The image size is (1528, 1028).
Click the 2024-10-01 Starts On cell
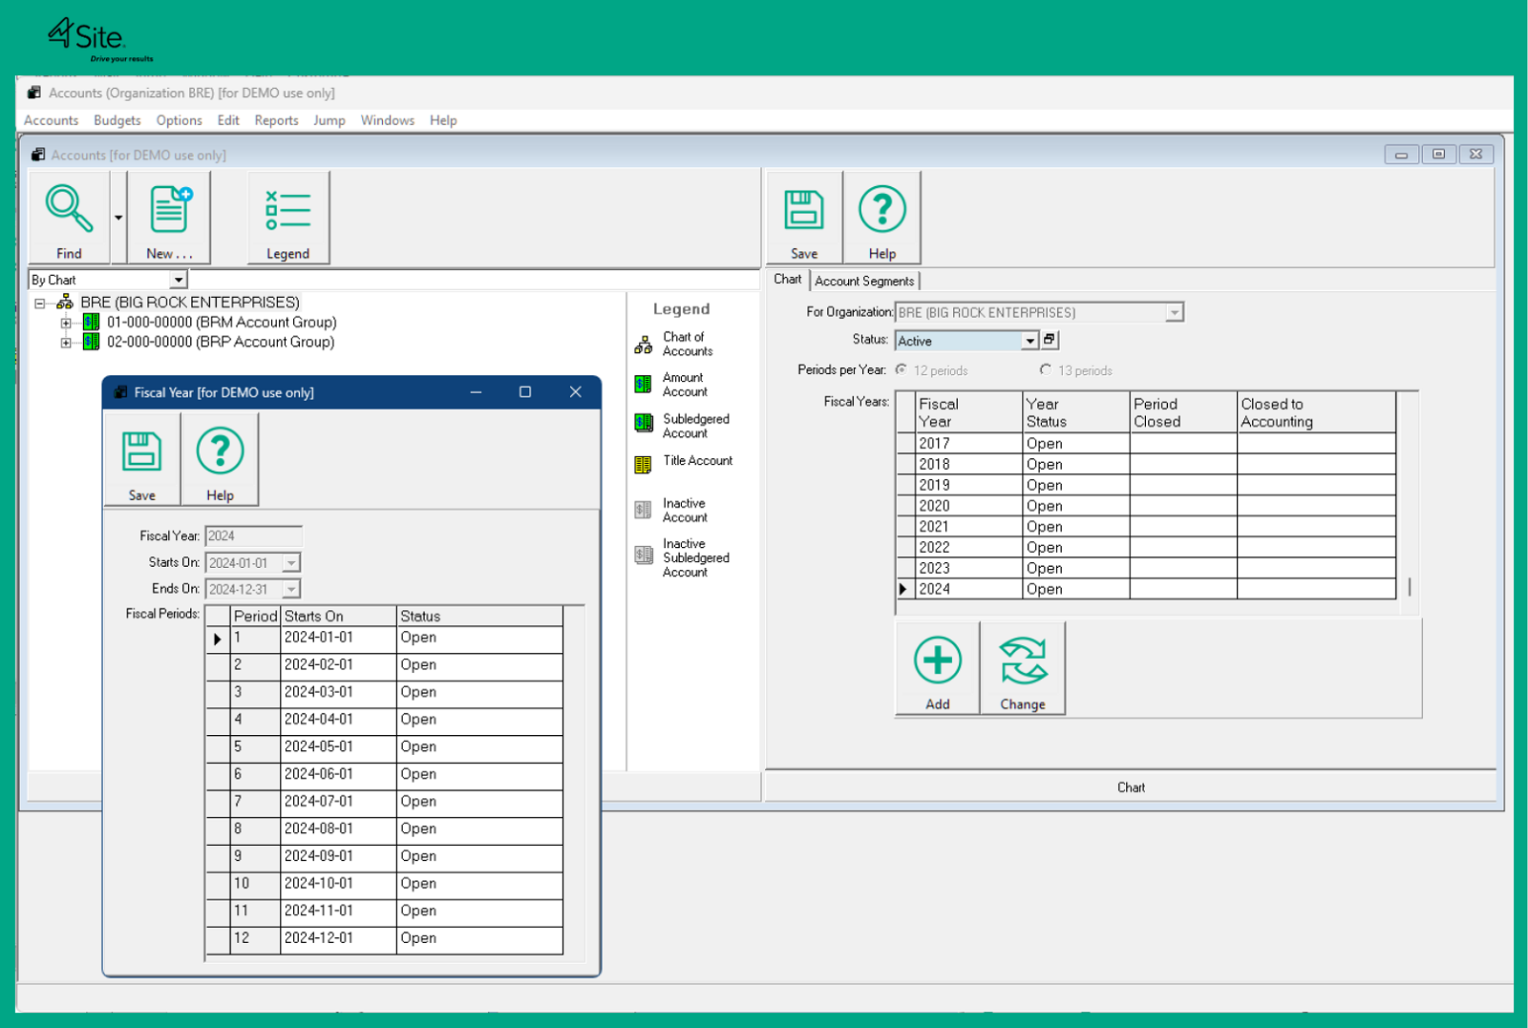339,884
